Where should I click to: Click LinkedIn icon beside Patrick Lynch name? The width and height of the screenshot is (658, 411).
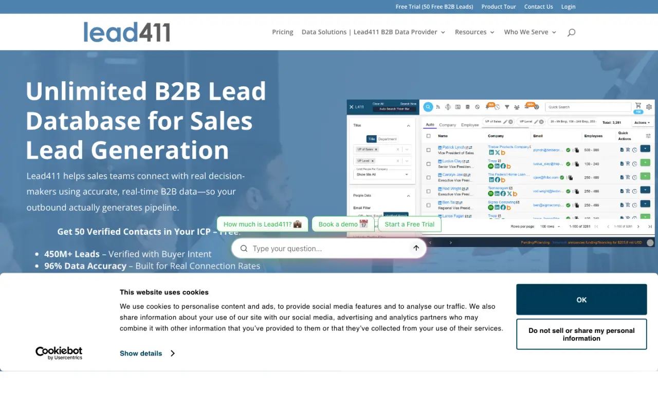tap(440, 147)
